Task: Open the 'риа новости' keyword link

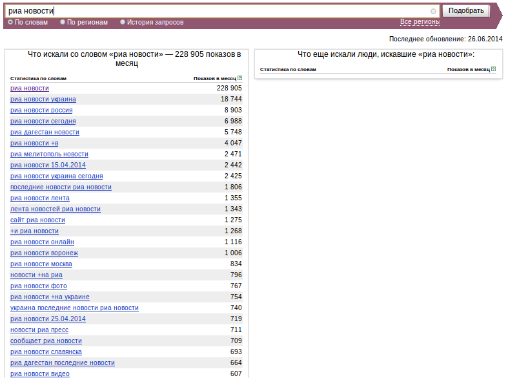Action: [30, 88]
